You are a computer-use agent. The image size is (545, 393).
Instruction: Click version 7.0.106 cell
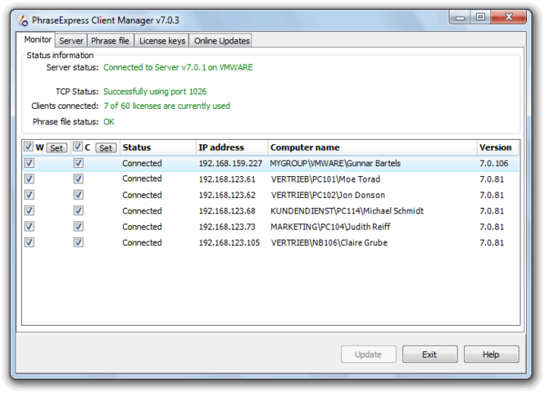493,164
